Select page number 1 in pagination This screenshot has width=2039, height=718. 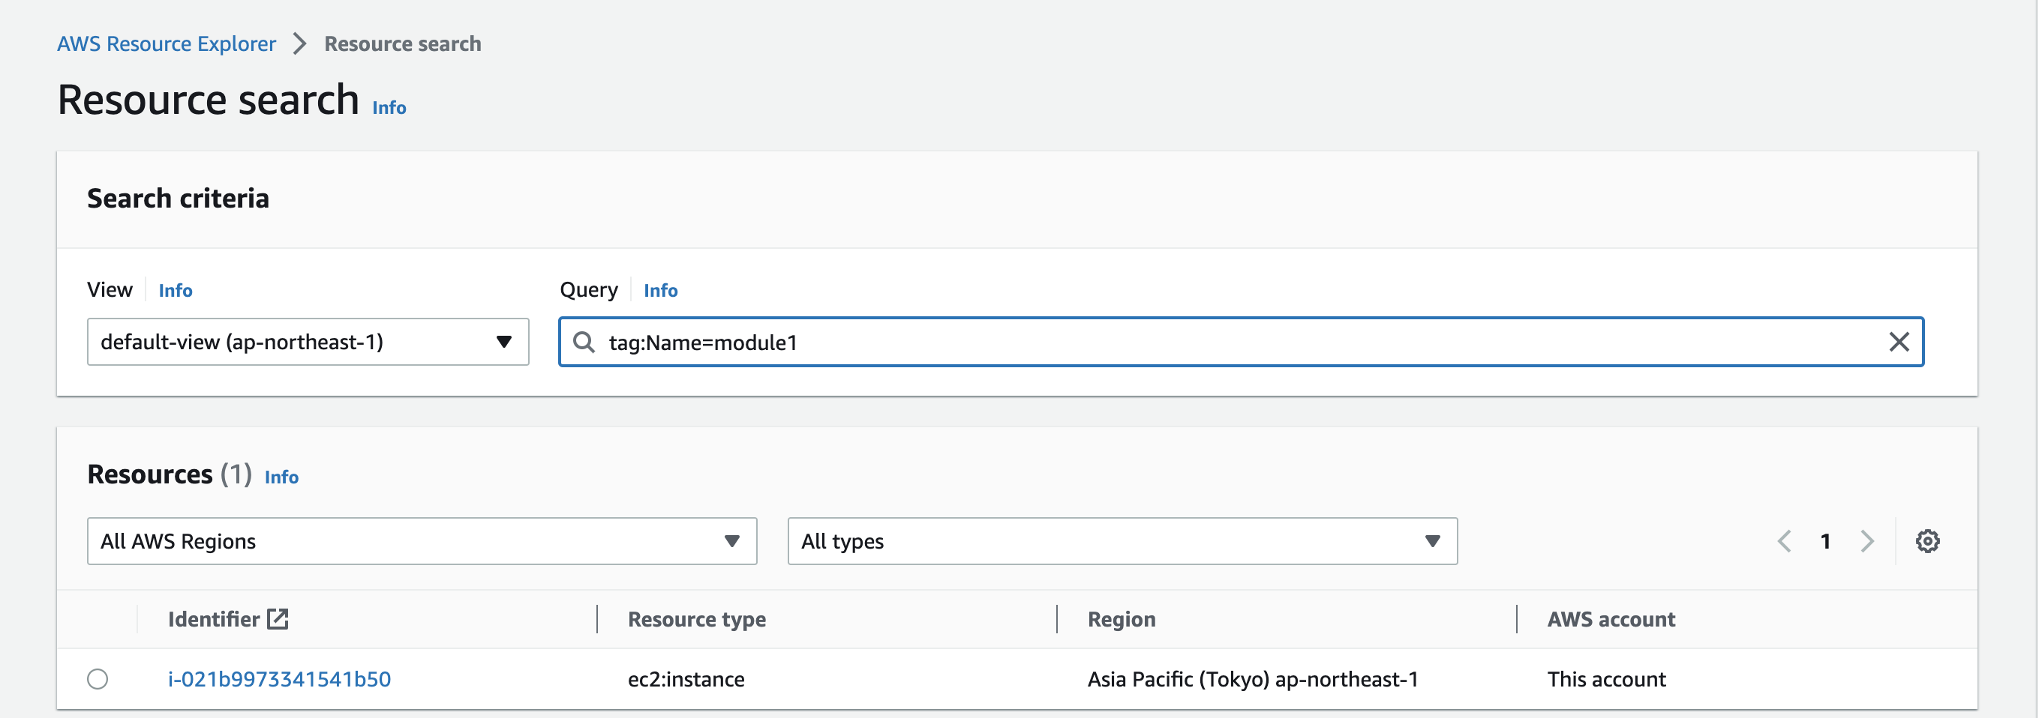[1825, 541]
